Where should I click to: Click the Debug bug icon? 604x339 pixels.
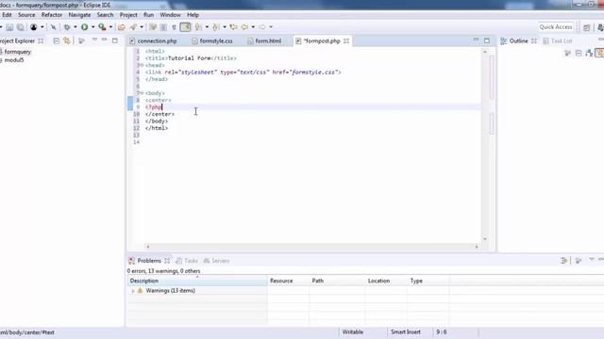(x=67, y=27)
